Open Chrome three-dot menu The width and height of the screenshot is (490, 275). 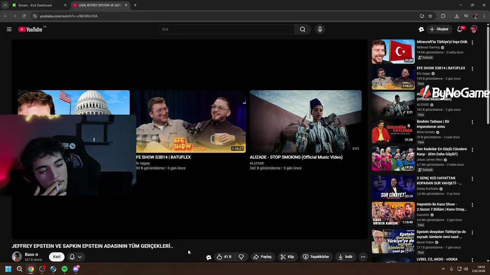[484, 16]
